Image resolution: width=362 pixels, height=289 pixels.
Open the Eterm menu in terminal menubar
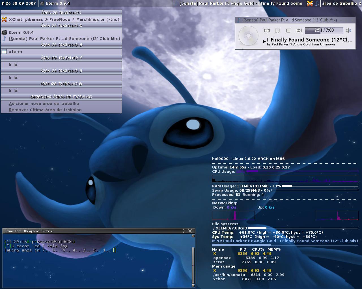tap(9, 231)
